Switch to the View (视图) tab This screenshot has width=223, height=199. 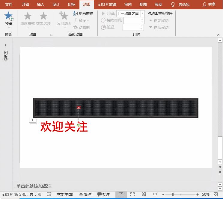point(143,4)
